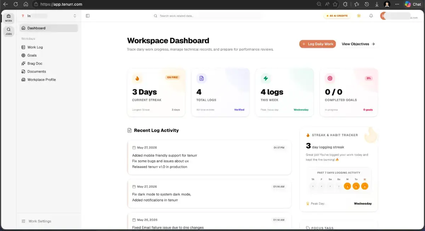Click the ON FIRE! badge

coord(172,77)
